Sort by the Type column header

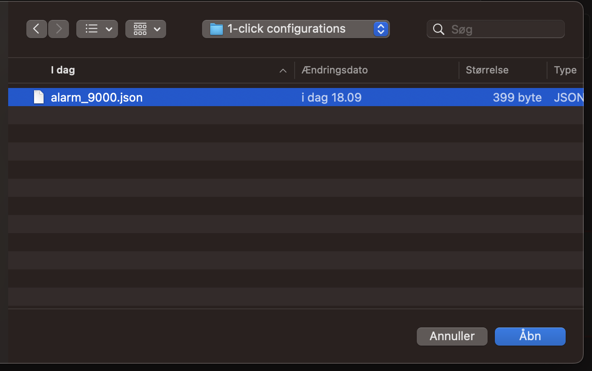point(565,70)
